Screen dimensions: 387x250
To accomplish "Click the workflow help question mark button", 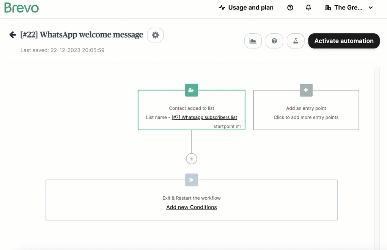I will click(274, 41).
